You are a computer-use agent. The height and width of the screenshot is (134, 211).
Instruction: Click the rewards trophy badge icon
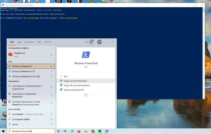click(x=91, y=42)
